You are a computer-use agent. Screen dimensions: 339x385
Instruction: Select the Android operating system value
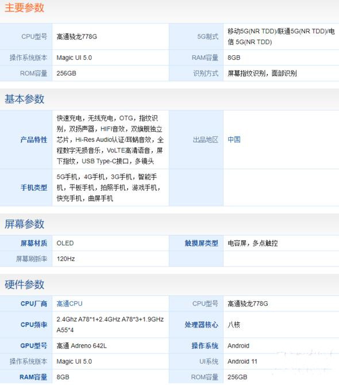(238, 346)
